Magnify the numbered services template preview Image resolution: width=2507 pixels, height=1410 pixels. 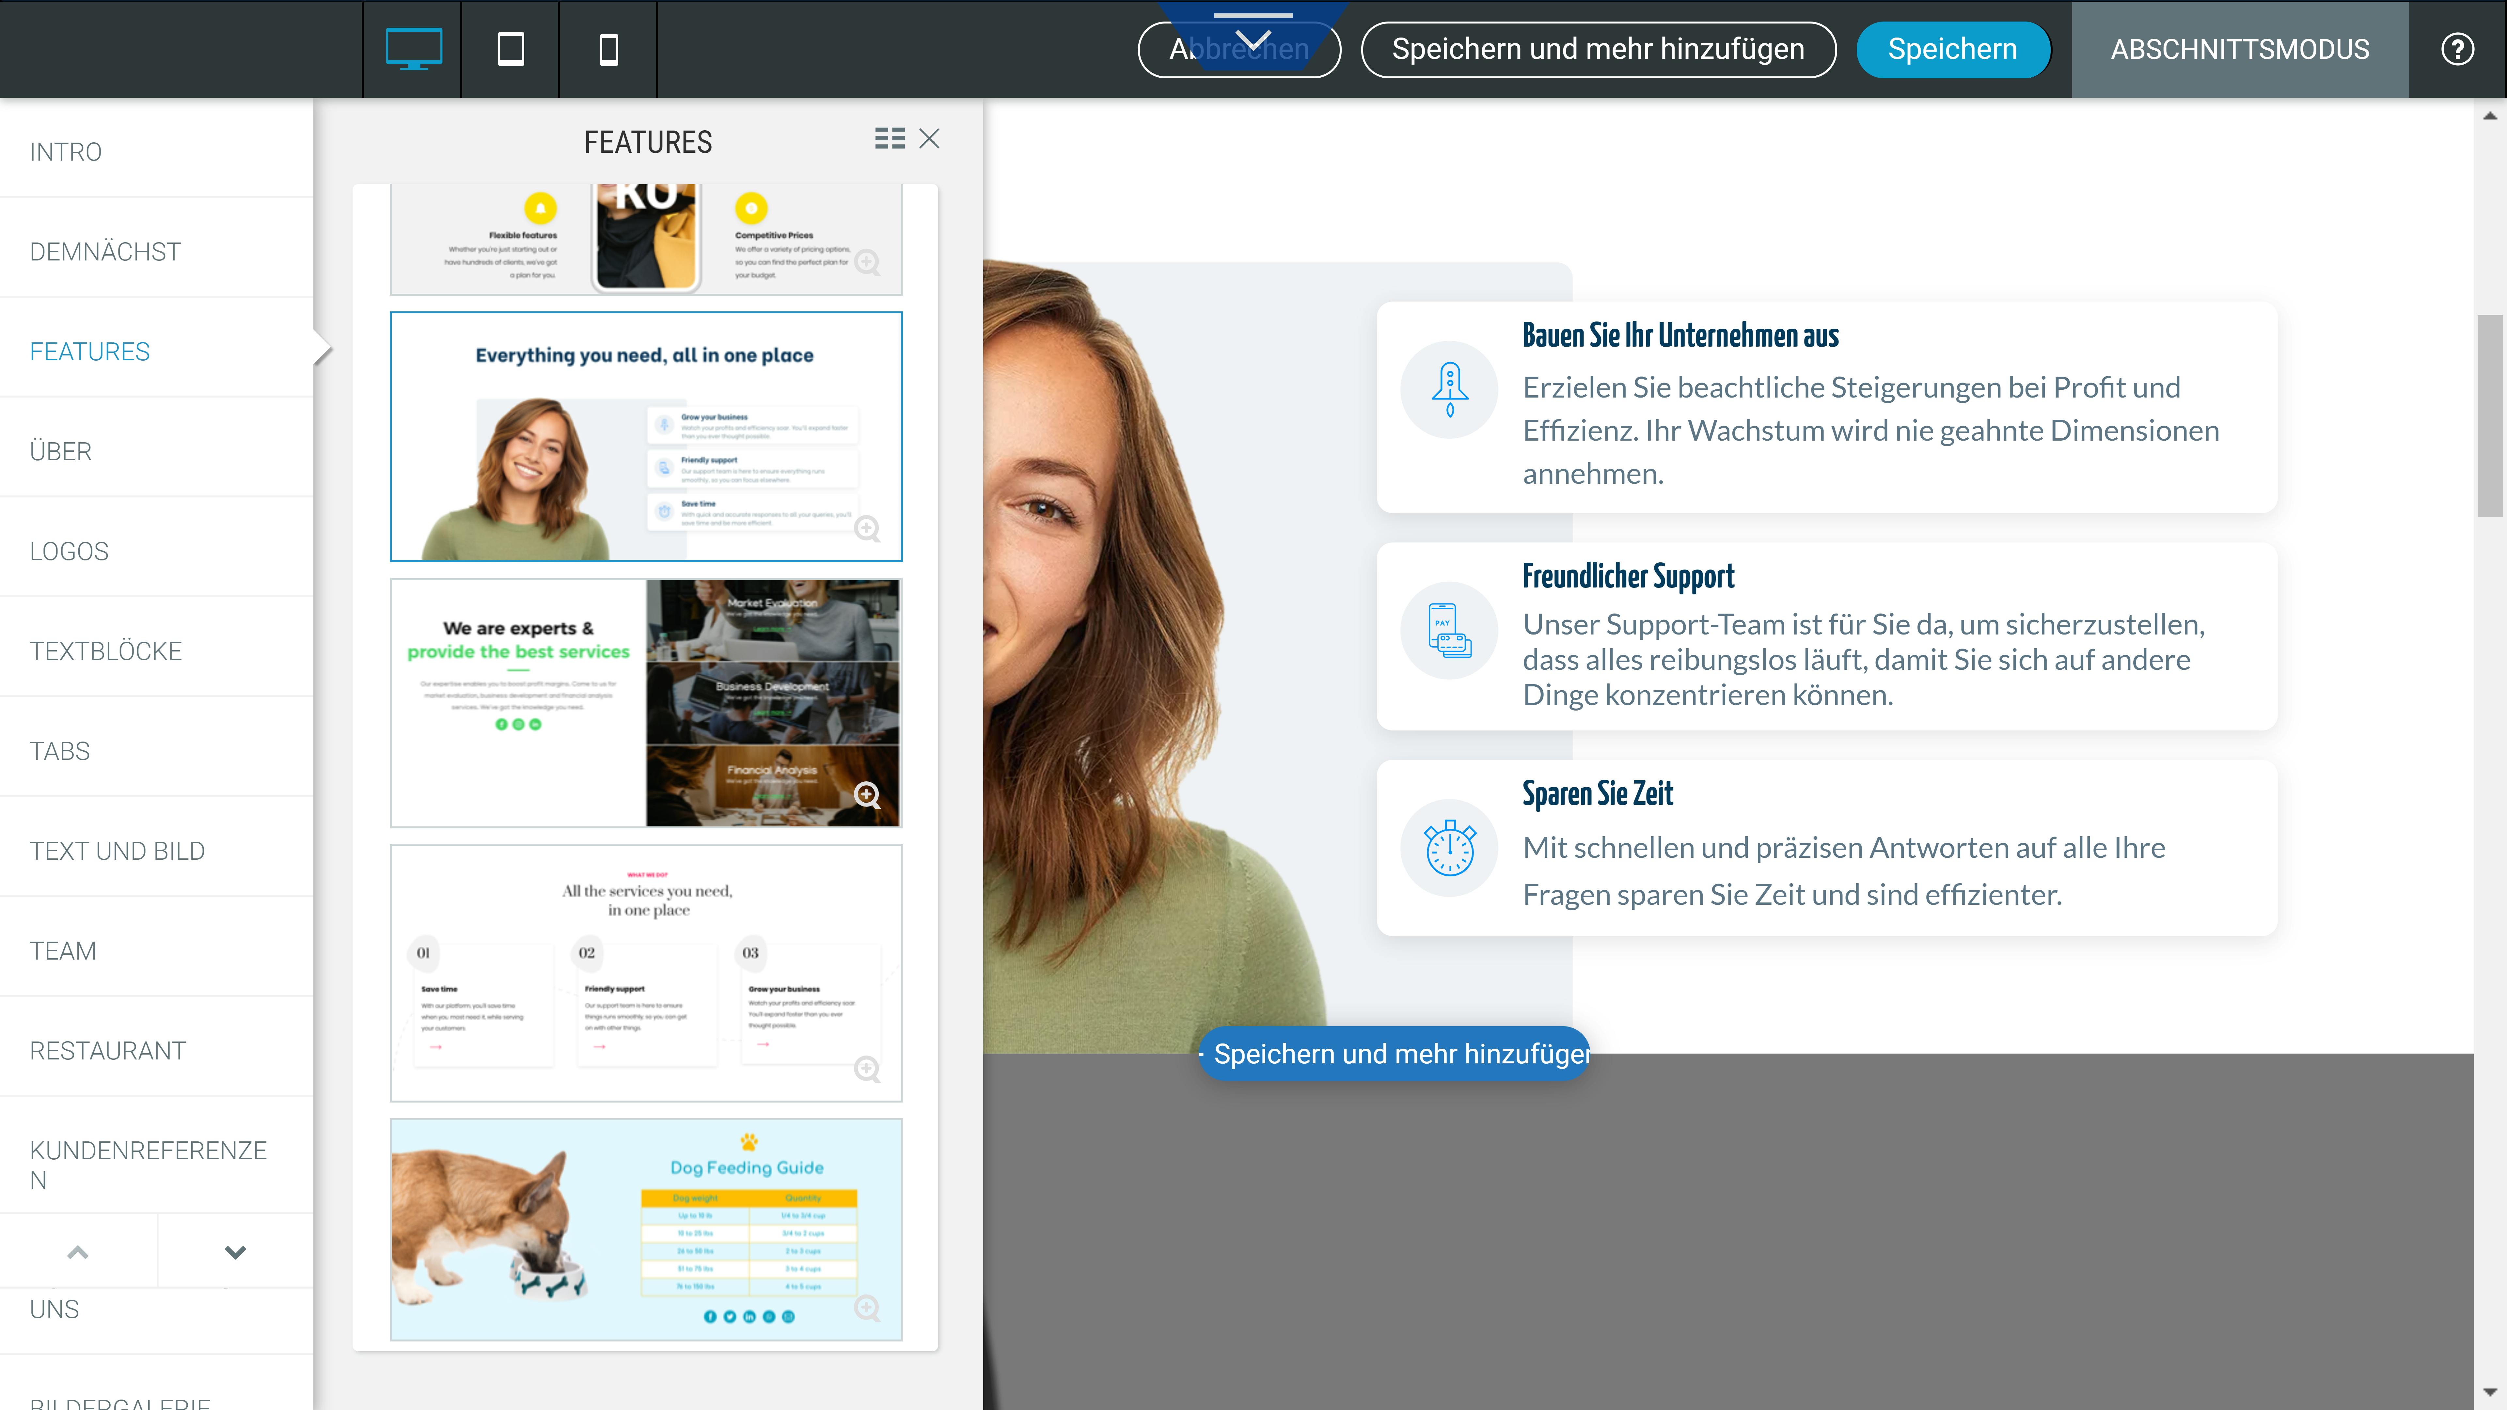click(866, 1069)
